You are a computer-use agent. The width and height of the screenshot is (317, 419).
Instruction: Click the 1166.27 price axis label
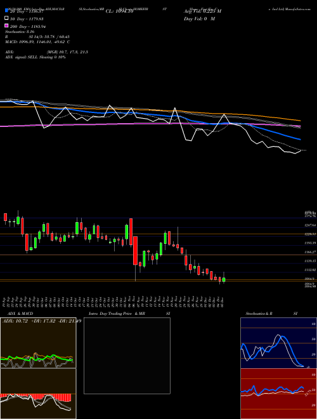coord(310,252)
